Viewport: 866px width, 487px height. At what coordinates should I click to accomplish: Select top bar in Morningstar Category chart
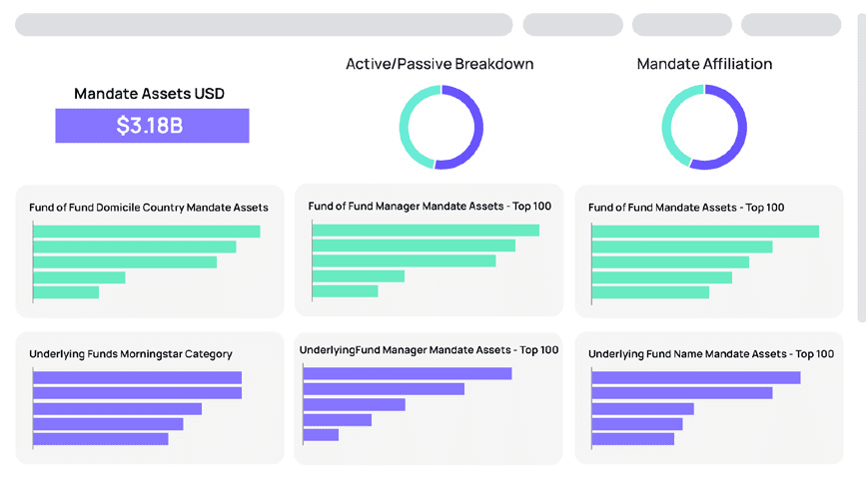coord(137,377)
